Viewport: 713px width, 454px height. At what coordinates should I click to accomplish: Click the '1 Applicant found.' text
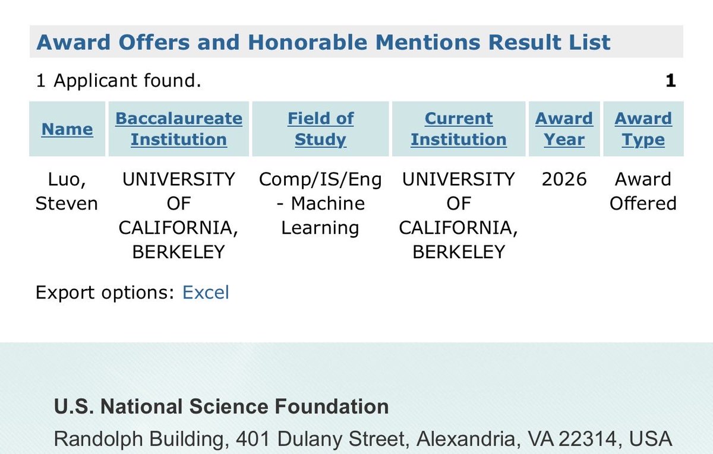[x=119, y=80]
